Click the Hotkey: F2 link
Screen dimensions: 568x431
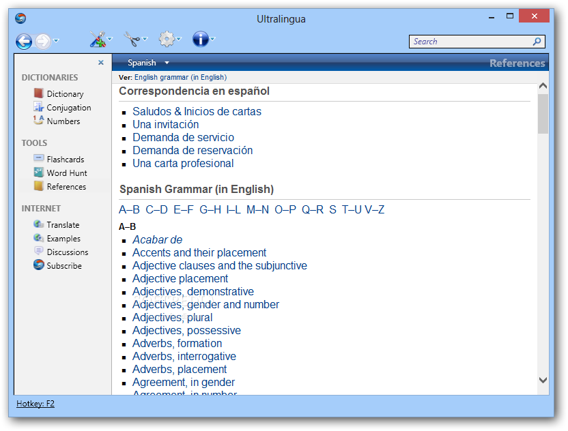[35, 404]
